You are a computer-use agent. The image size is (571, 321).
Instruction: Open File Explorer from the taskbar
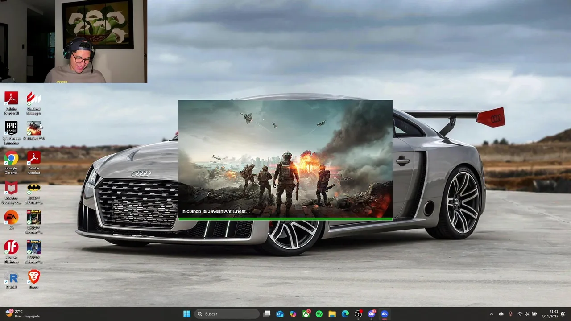point(332,314)
